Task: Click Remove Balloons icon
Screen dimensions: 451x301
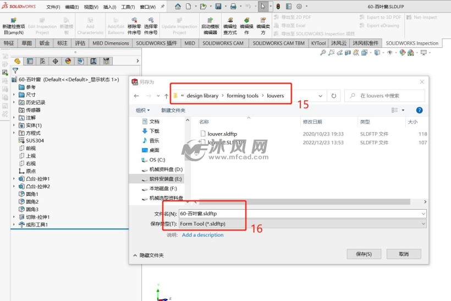Action: (x=134, y=26)
